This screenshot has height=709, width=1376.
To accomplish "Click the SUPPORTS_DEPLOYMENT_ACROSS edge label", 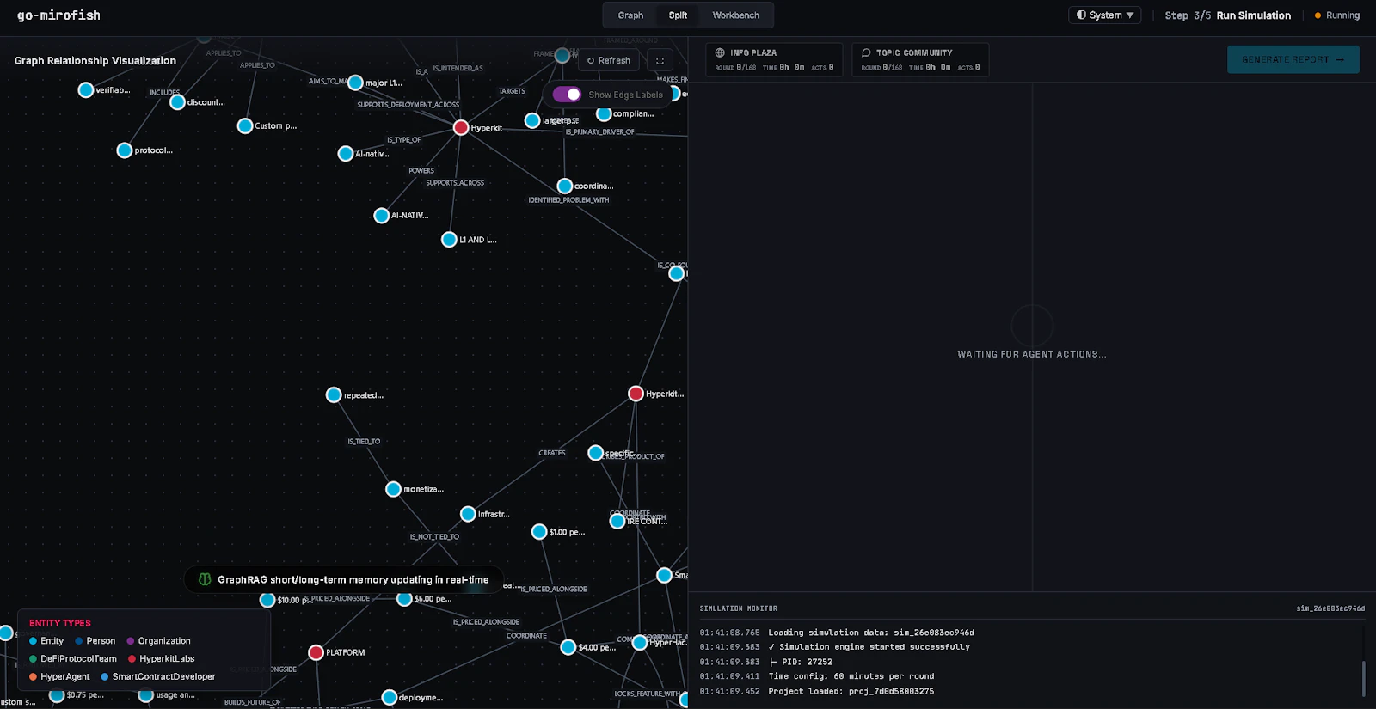I will pyautogui.click(x=408, y=105).
